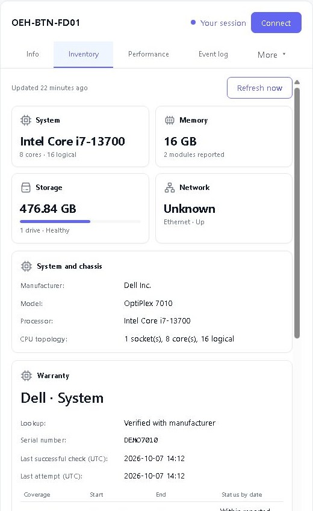Click the System and chassis icon

(x=26, y=266)
